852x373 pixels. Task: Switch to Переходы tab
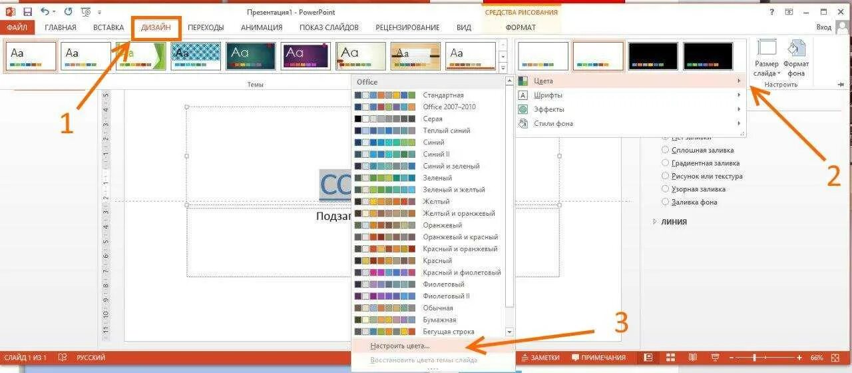tap(206, 27)
